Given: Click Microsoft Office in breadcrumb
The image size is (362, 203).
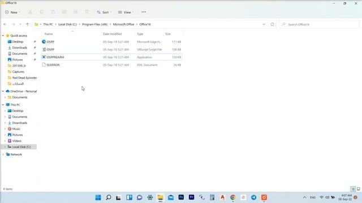Looking at the screenshot, I should 123,24.
